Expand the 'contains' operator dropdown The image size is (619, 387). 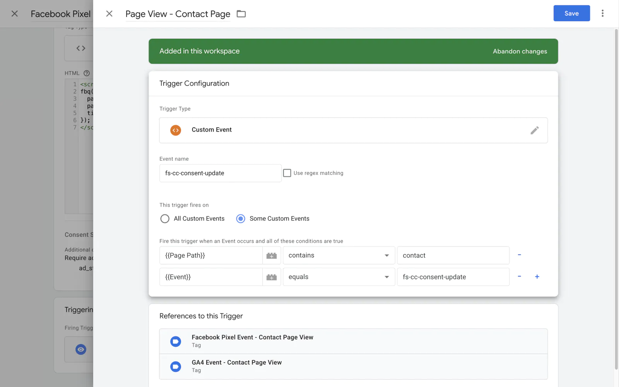(339, 255)
